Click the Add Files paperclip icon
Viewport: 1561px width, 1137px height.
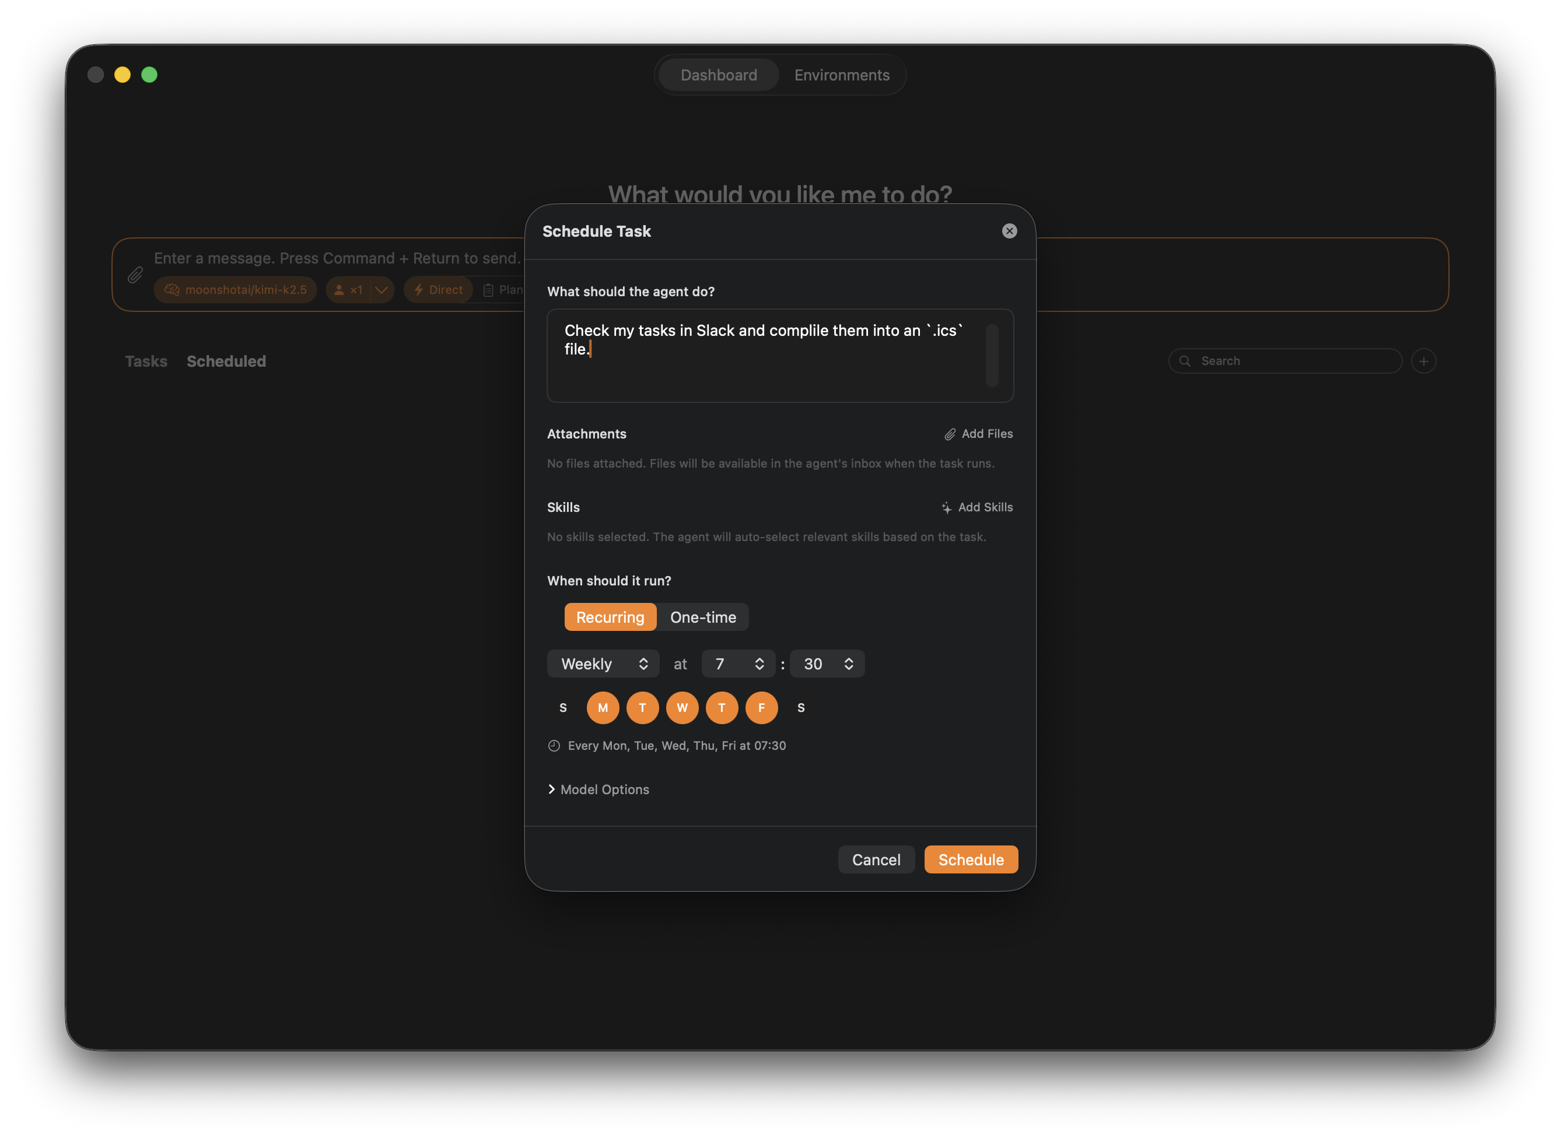[949, 434]
